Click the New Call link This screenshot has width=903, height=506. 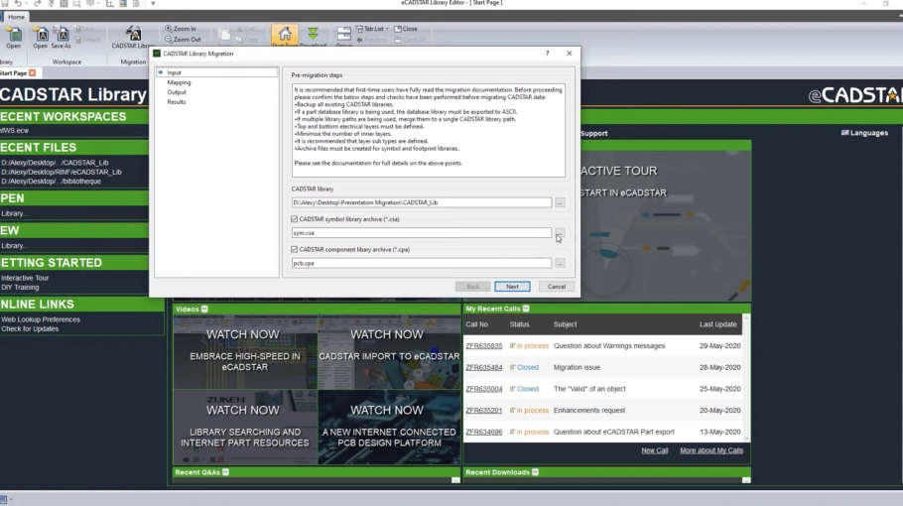click(x=655, y=450)
